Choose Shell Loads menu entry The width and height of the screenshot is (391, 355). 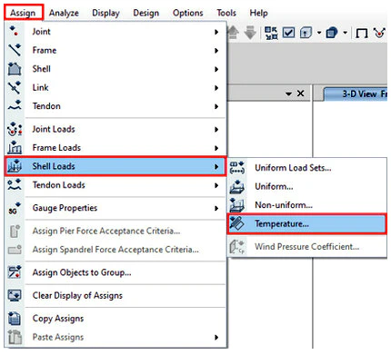[x=115, y=166]
